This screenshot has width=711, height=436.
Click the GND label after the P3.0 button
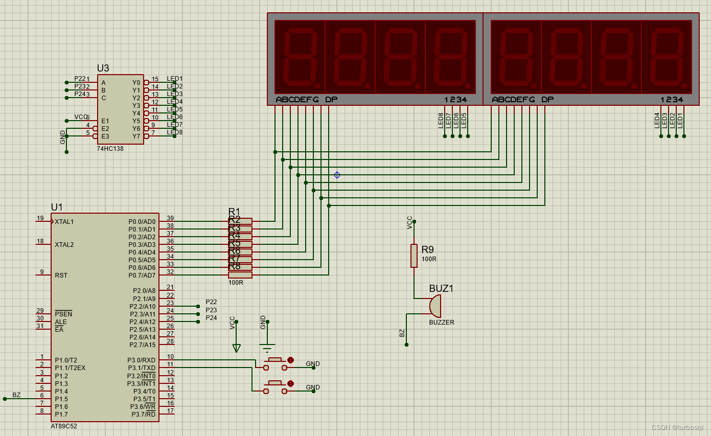click(x=313, y=364)
